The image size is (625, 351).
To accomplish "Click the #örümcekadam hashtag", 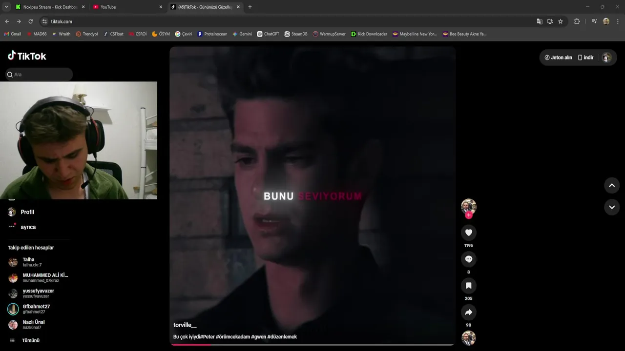I will pyautogui.click(x=233, y=337).
